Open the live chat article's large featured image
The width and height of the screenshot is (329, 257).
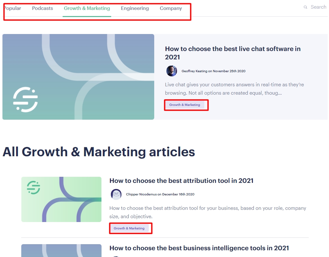pos(78,77)
